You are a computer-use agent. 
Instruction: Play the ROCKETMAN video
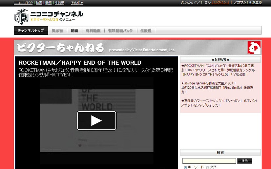coord(96,121)
